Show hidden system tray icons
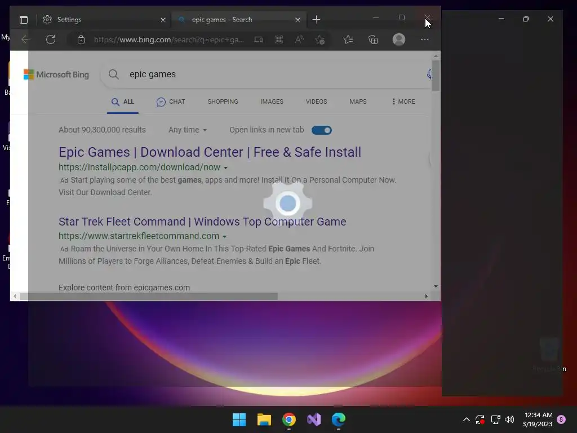 click(466, 419)
